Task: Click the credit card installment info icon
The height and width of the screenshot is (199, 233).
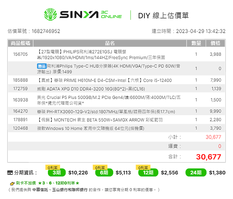Action: [x=10, y=173]
